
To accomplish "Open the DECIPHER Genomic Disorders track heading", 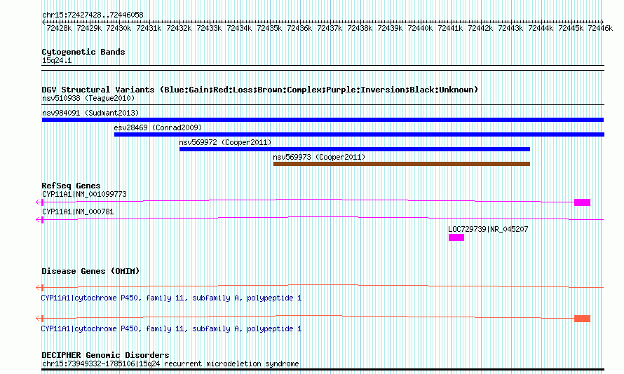I will 105,355.
